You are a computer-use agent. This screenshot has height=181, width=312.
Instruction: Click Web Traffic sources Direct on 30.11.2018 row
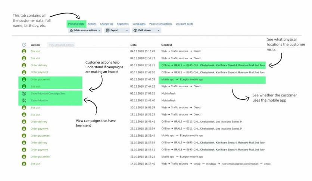point(181,108)
